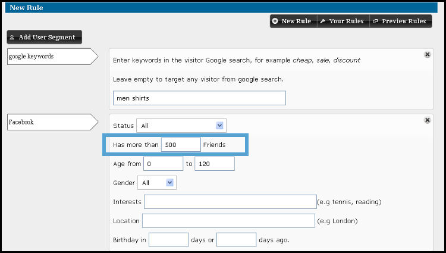Open Preview Rules
Viewport: 446px width, 253px height.
[400, 21]
